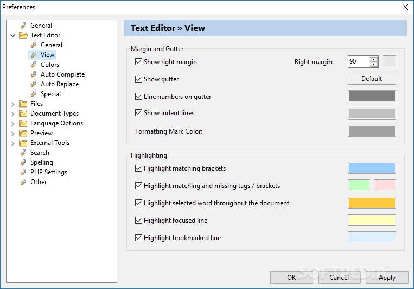Disable Highlight focused line checkbox

point(138,220)
